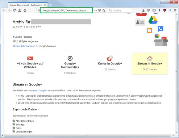This screenshot has width=179, height=138.
Task: Click the '4 Google-Produkte' text
Action: point(22,37)
